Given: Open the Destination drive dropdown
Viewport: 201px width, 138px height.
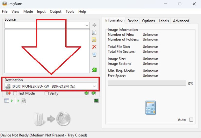Looking at the screenshot, I should 94,86.
